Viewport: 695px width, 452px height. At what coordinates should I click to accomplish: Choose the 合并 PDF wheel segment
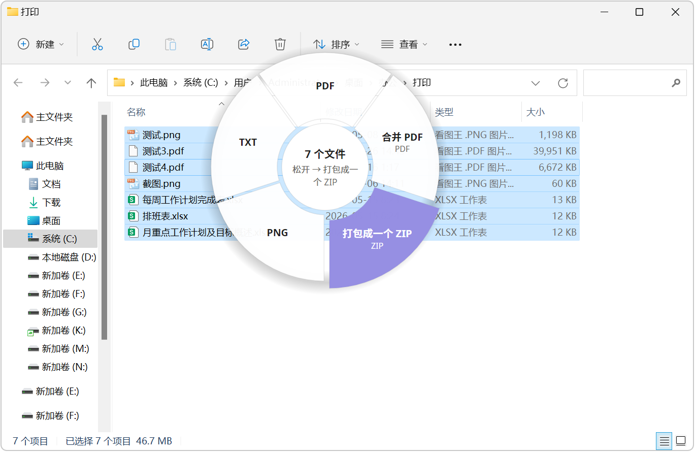point(402,141)
